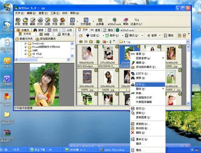This screenshot has width=201, height=153.
Task: Select thumbnail 04208.jpg
Action: (x=108, y=80)
